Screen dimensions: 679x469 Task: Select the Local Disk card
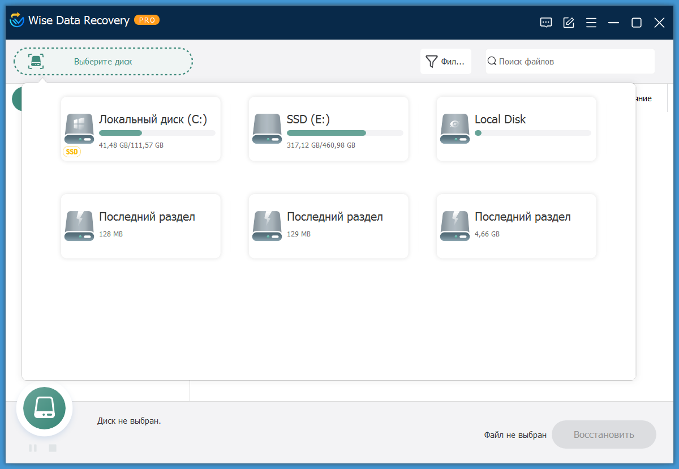[x=515, y=128]
